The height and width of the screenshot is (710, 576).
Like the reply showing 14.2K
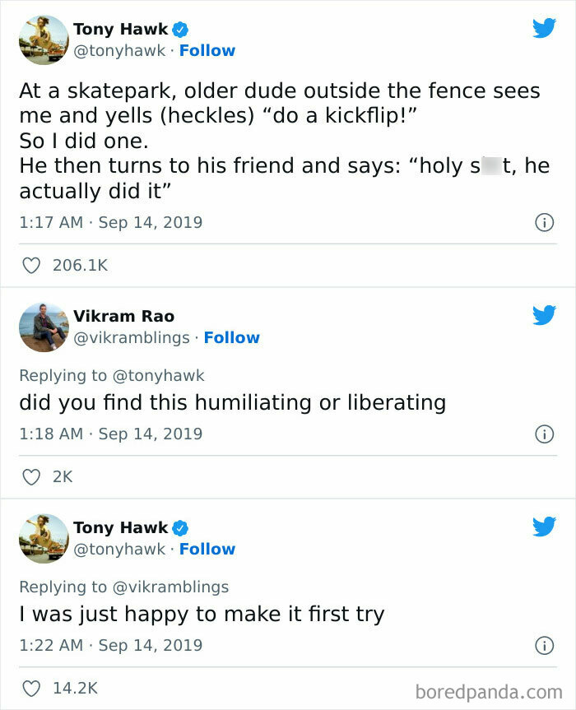point(31,688)
